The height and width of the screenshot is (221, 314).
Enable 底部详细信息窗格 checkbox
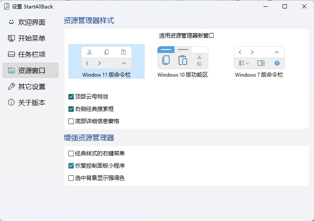tap(71, 121)
